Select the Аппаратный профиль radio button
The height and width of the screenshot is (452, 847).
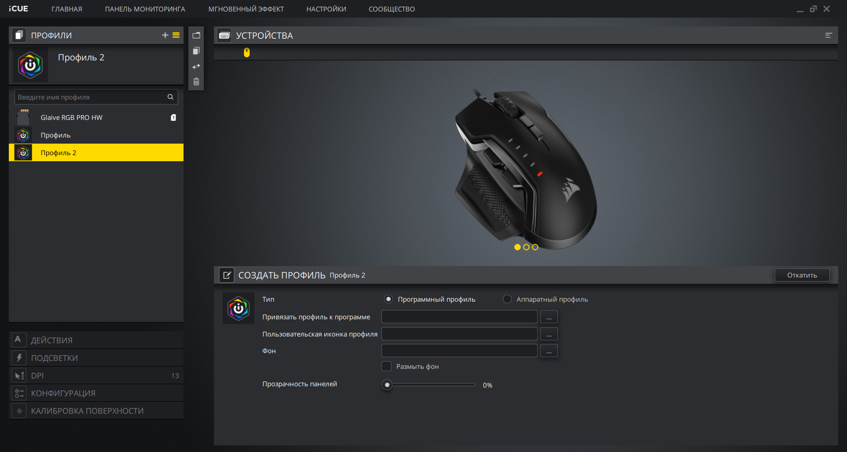coord(507,299)
